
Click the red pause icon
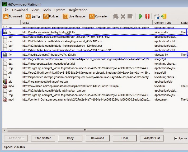147,16
